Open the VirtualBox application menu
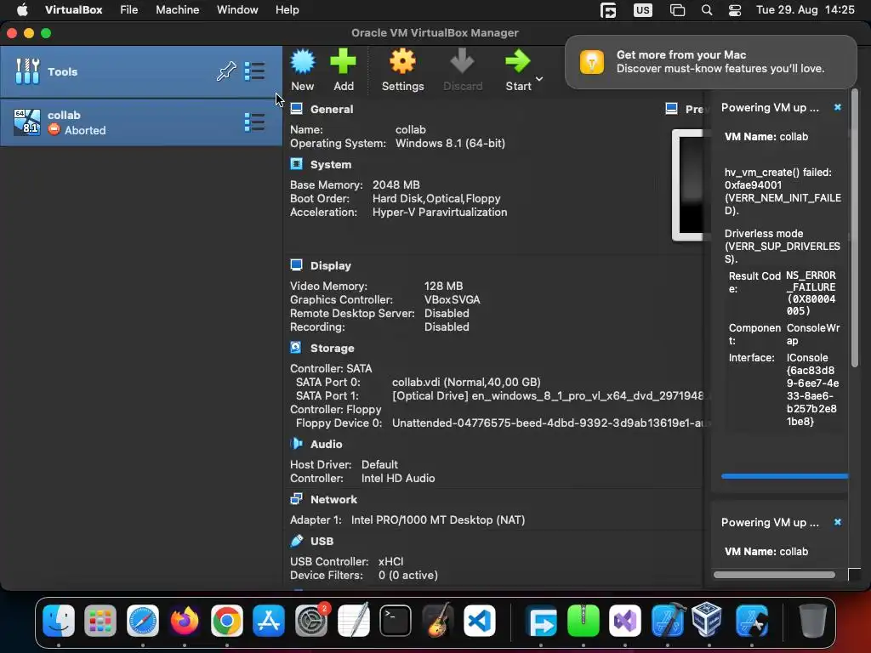The image size is (871, 653). (x=73, y=10)
